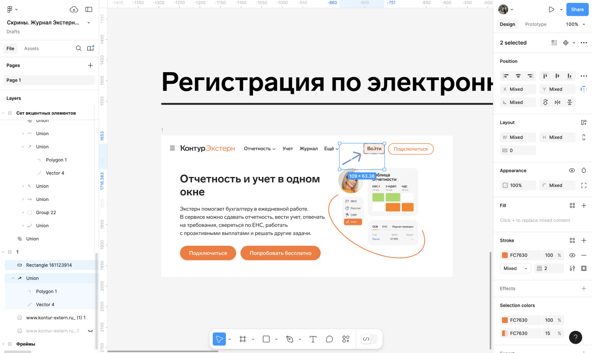
Task: Select the Frame tool
Action: pos(243,339)
